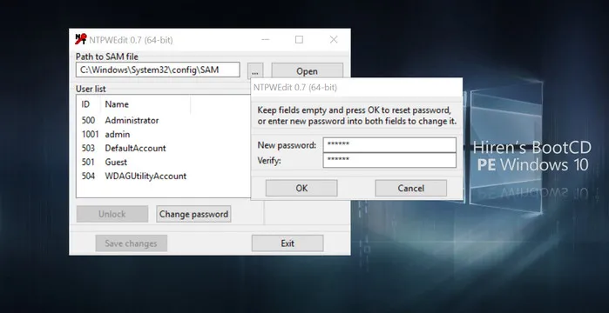Click the greyed-out Unlock button
Viewport: 609px width, 313px height.
point(112,214)
